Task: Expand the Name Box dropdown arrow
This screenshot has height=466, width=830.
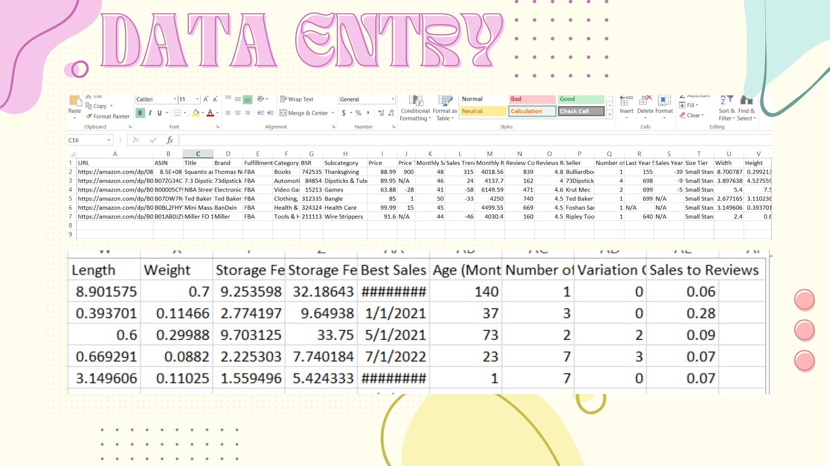Action: click(109, 140)
